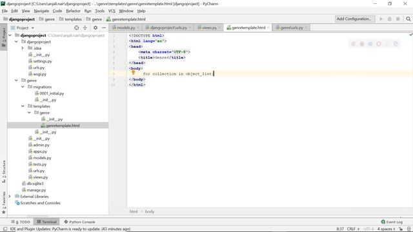Open Edge browser preview icon in editor

click(396, 44)
